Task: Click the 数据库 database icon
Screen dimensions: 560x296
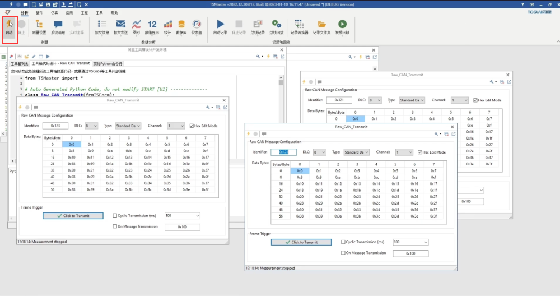Action: pyautogui.click(x=181, y=25)
